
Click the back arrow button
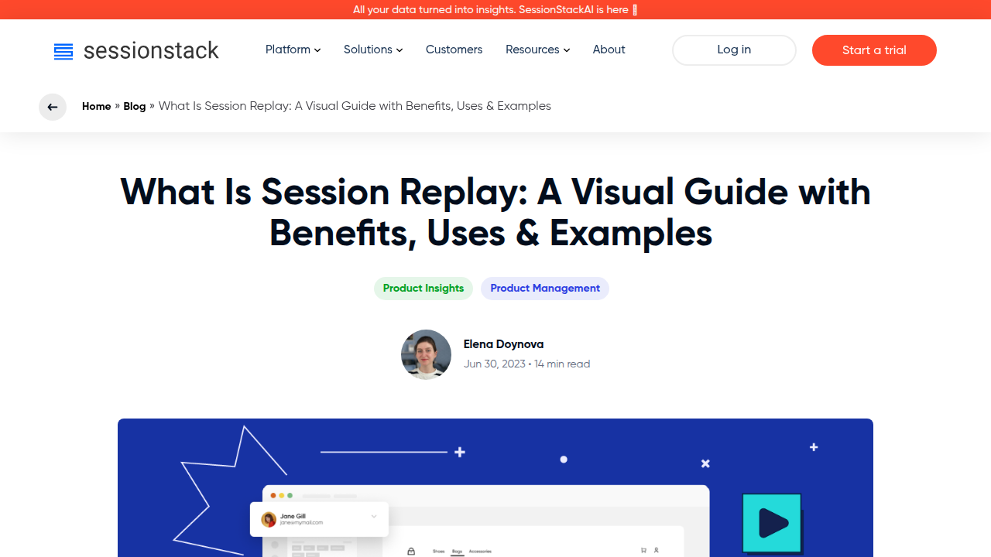point(53,107)
